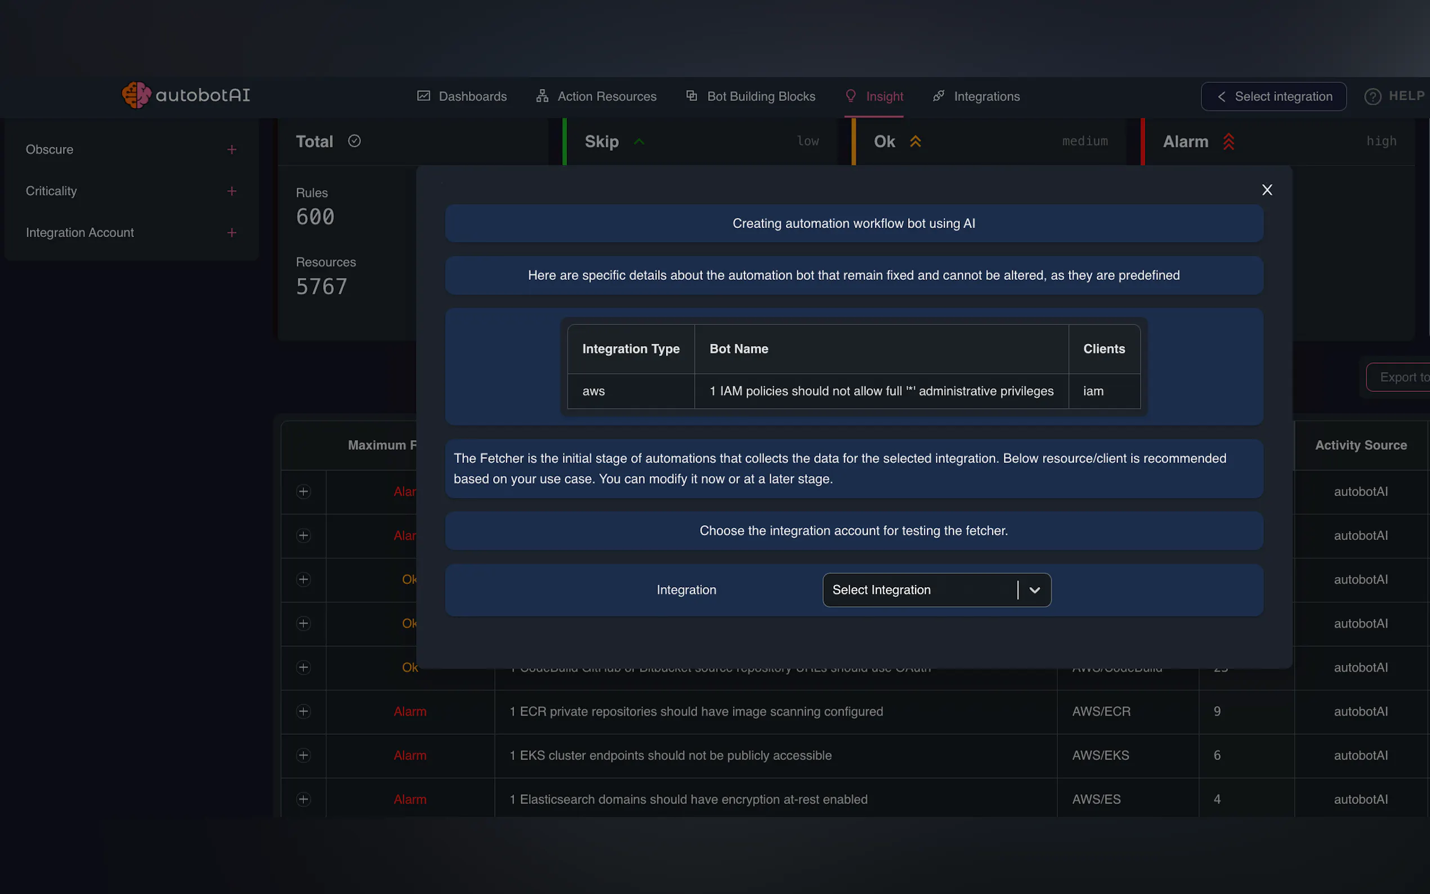Image resolution: width=1430 pixels, height=894 pixels.
Task: Close the AI bot creation dialog
Action: click(1266, 190)
